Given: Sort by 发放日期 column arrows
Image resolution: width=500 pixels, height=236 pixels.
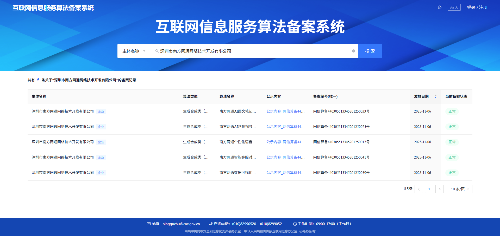Looking at the screenshot, I should [435, 96].
